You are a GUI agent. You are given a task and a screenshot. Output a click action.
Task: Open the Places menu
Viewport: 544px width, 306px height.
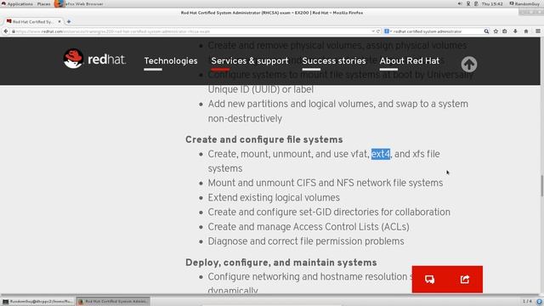tap(43, 3)
